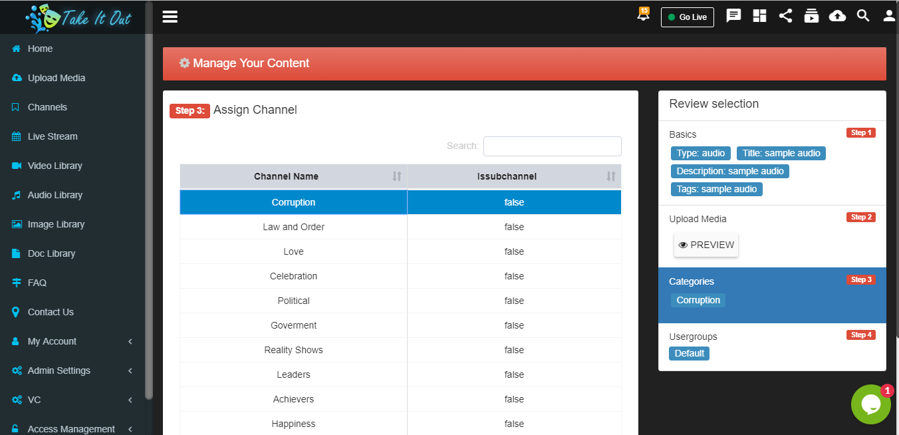Select the Happiness channel row

[400, 424]
